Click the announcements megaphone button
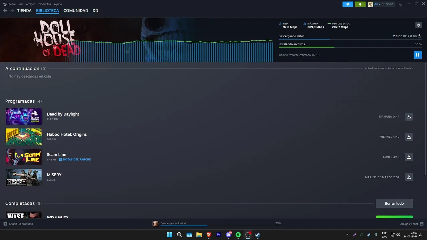Screen dimensions: 427x240 click(x=348, y=4)
